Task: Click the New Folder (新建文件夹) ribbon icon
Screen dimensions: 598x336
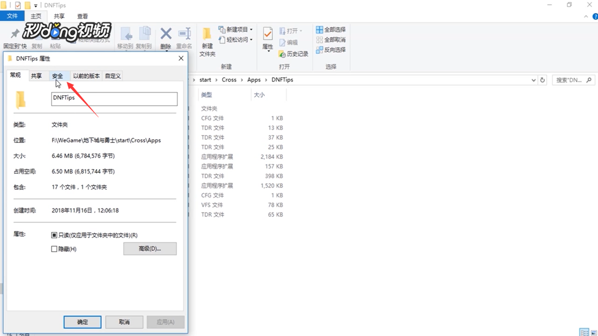Action: (207, 34)
